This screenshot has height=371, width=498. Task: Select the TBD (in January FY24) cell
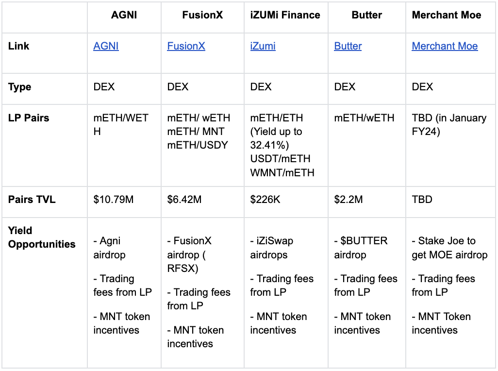pyautogui.click(x=450, y=145)
